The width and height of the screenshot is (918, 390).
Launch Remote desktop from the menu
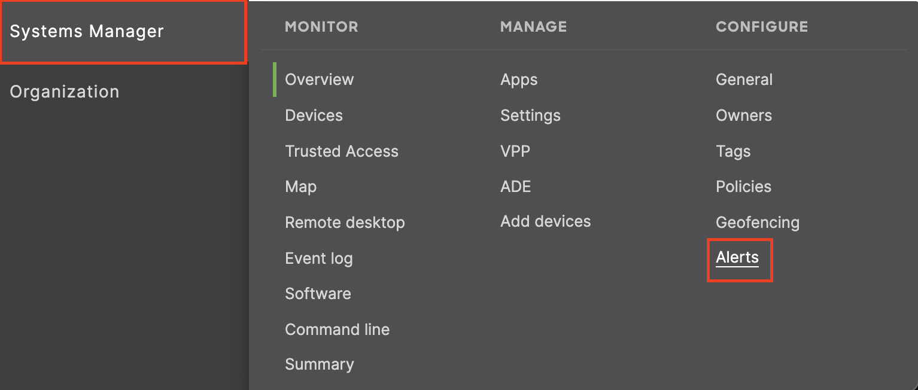[345, 223]
